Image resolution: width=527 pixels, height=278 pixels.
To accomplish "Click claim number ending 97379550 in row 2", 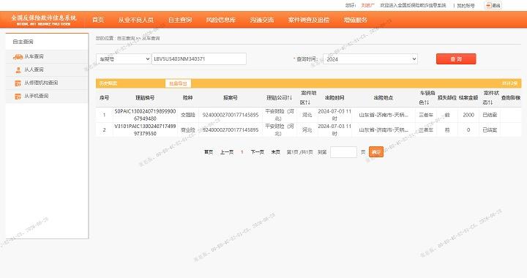I will (145, 130).
